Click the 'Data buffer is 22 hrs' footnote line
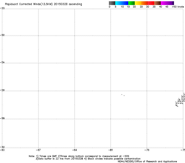Image resolution: width=185 pixels, height=163 pixels. tap(88, 159)
